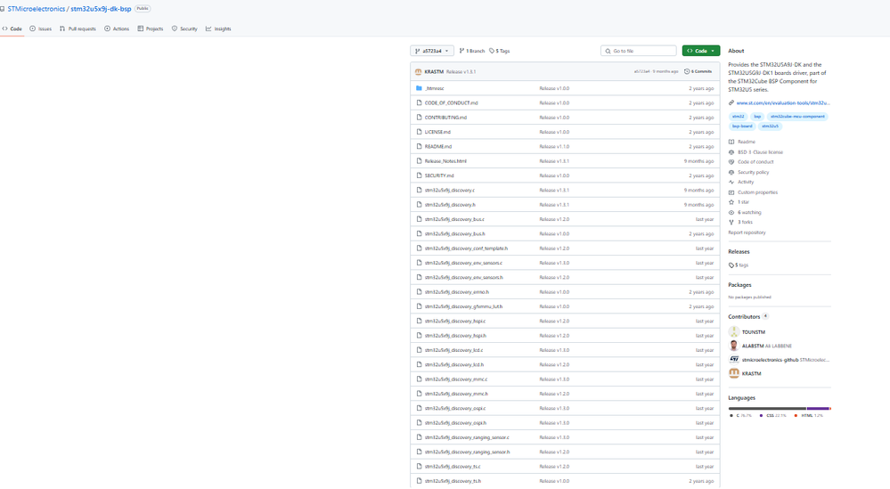Click the file icon next to LICENSE.md
The height and width of the screenshot is (489, 890).
click(419, 132)
